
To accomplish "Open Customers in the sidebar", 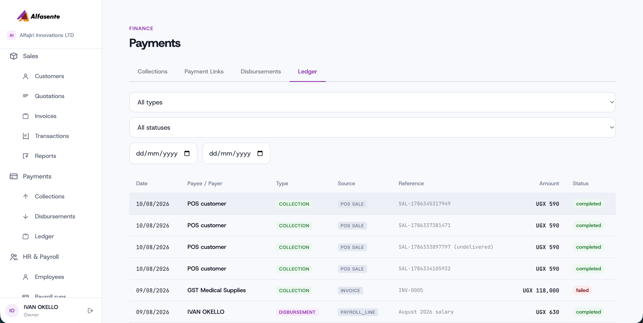I will (x=50, y=76).
